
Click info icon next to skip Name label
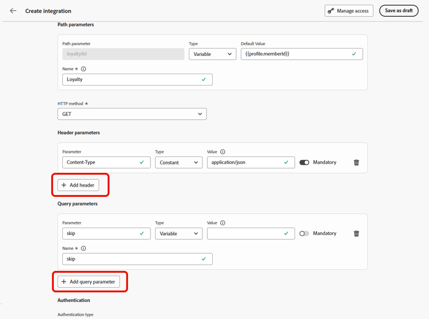point(84,248)
